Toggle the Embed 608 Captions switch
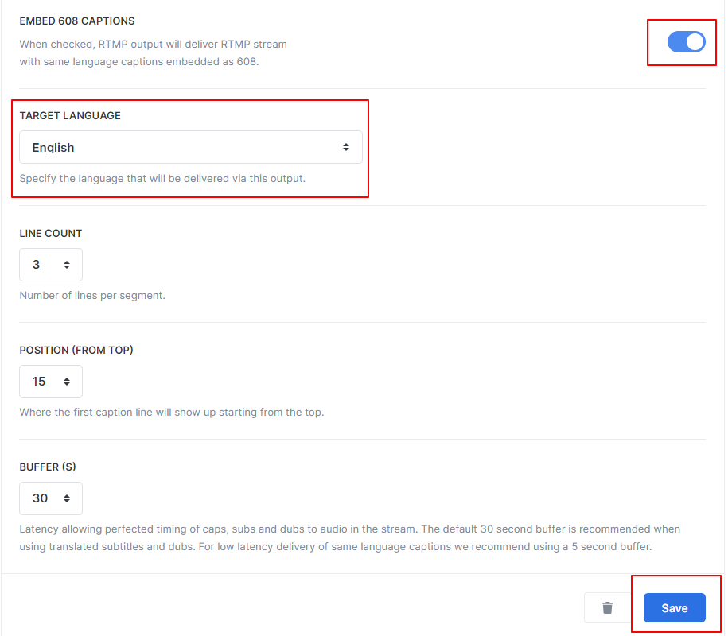 point(686,42)
